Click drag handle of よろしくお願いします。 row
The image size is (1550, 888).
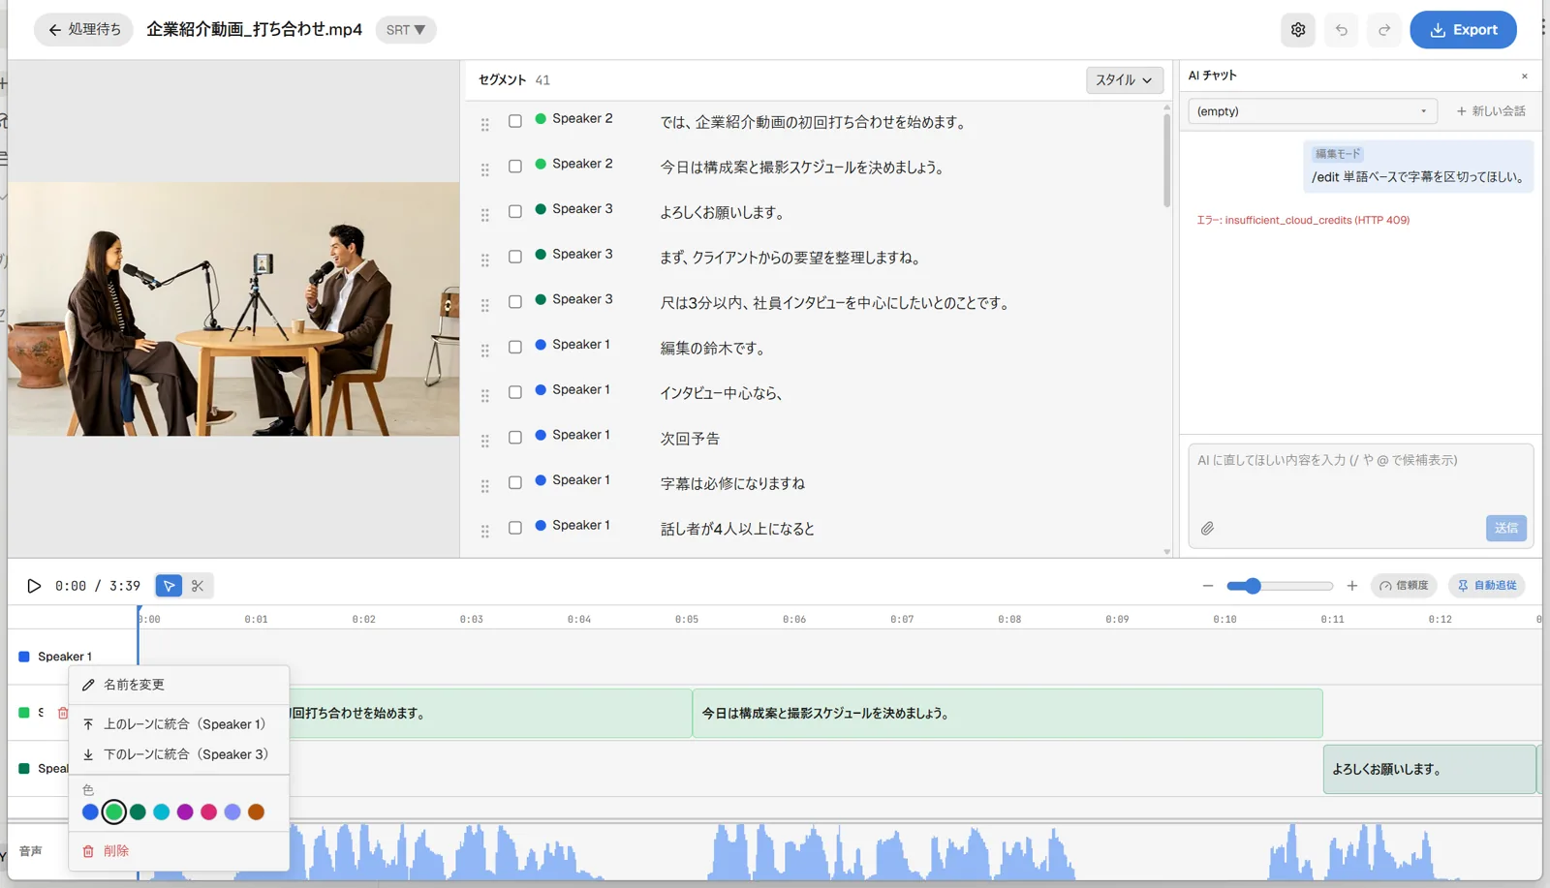click(x=485, y=215)
